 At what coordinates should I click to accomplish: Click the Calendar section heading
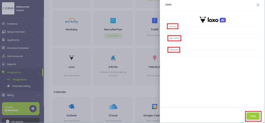(60, 92)
